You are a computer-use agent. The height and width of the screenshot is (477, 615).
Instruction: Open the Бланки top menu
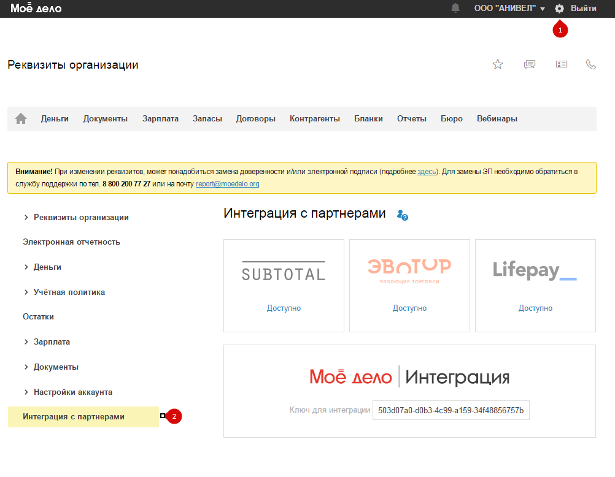tap(368, 118)
